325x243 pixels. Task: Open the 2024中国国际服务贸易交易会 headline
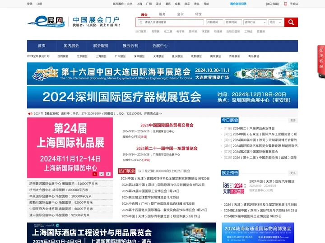click(x=167, y=125)
